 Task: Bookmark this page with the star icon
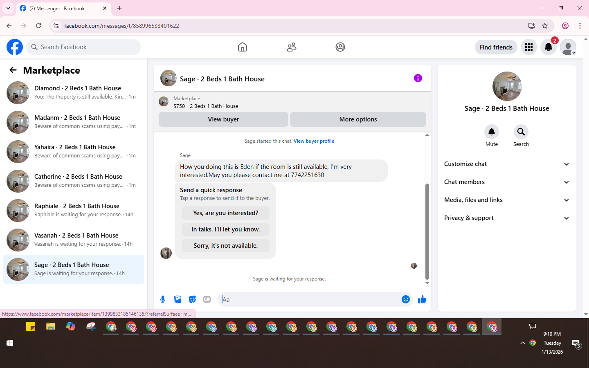[x=545, y=26]
